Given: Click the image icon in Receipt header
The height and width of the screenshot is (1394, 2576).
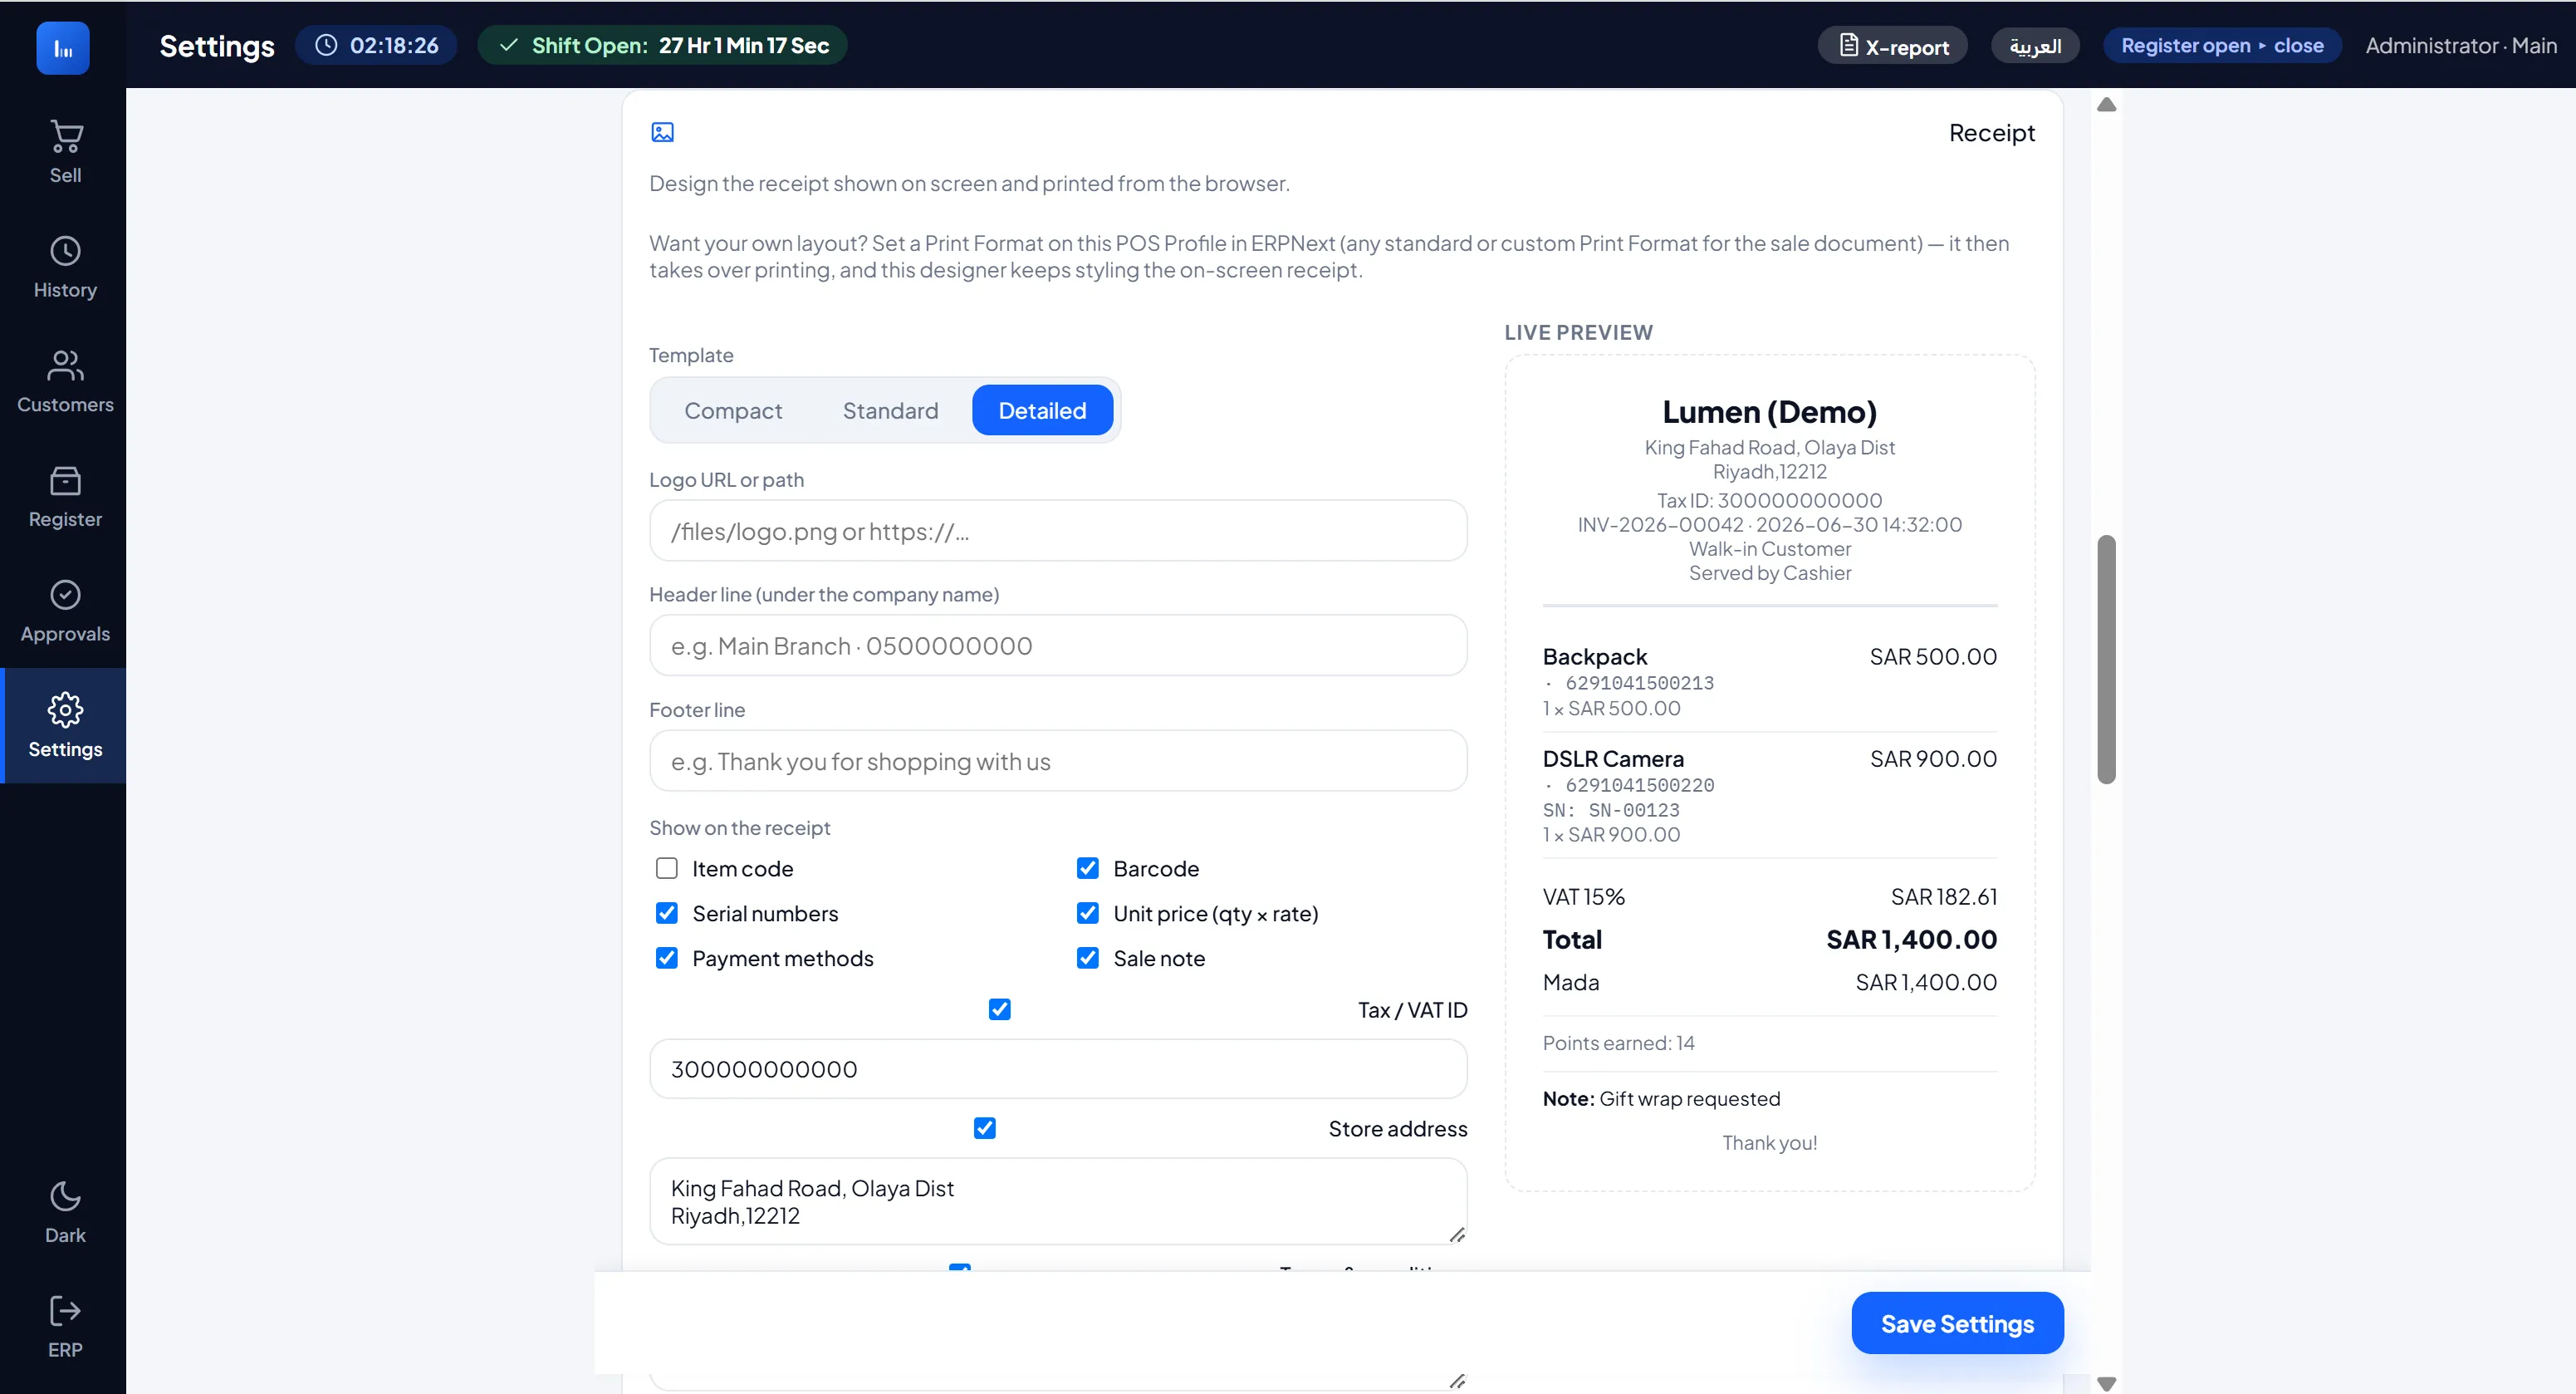Looking at the screenshot, I should point(662,132).
